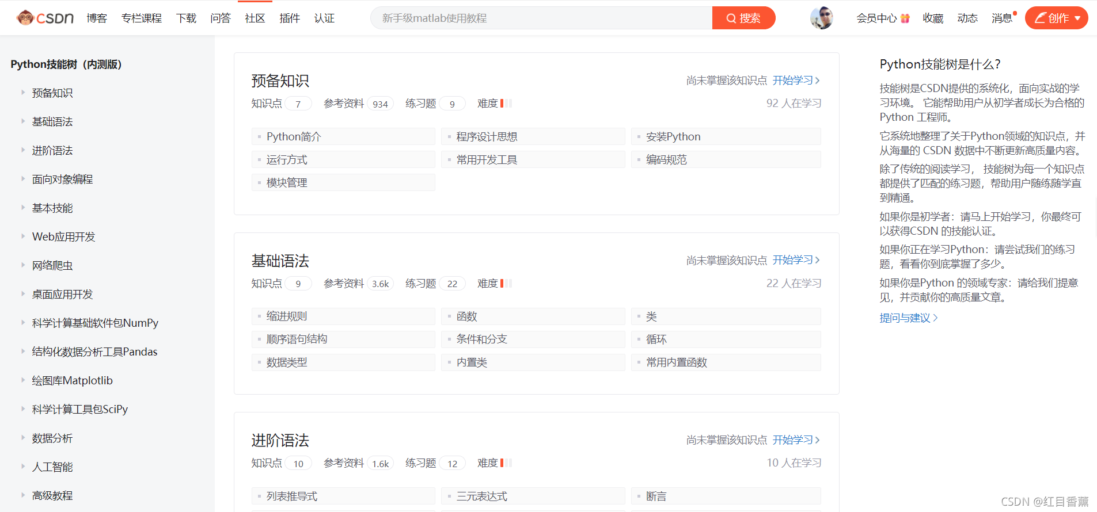The image size is (1097, 512).
Task: Open the 条件和分支 knowledge point
Action: pyautogui.click(x=533, y=339)
